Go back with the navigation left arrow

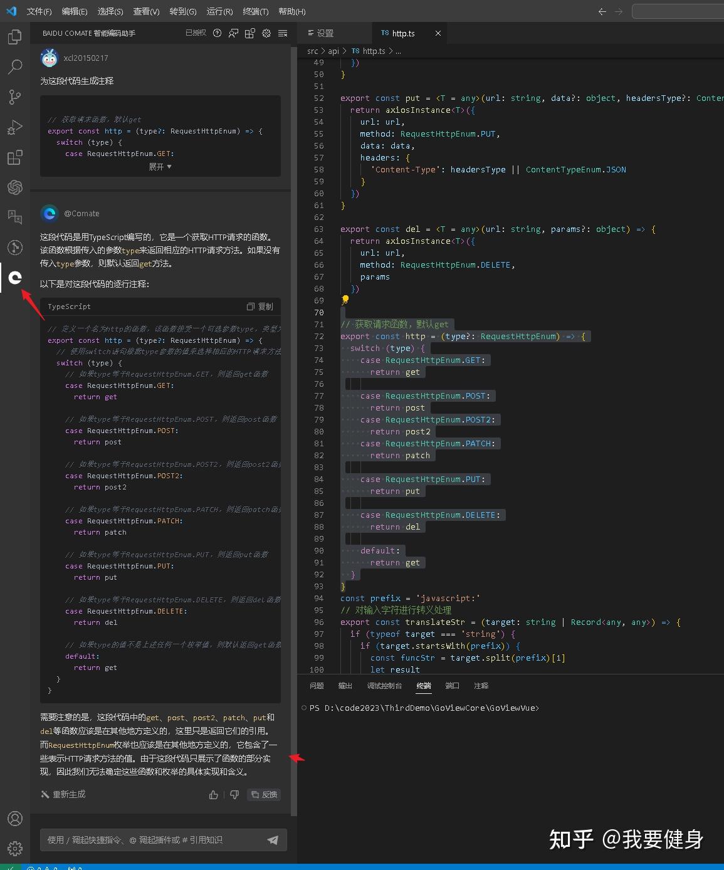pyautogui.click(x=602, y=11)
